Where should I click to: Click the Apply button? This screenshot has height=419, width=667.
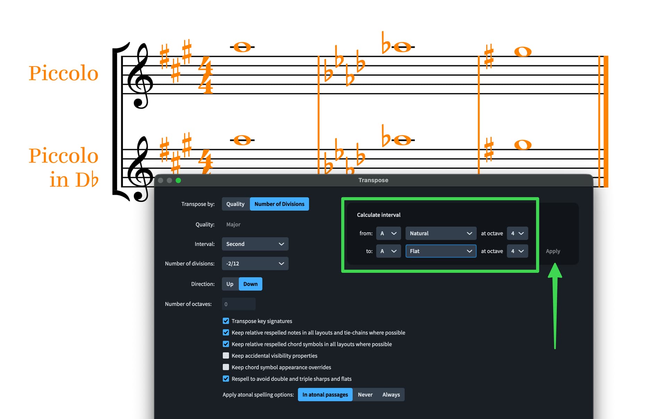[x=552, y=251]
